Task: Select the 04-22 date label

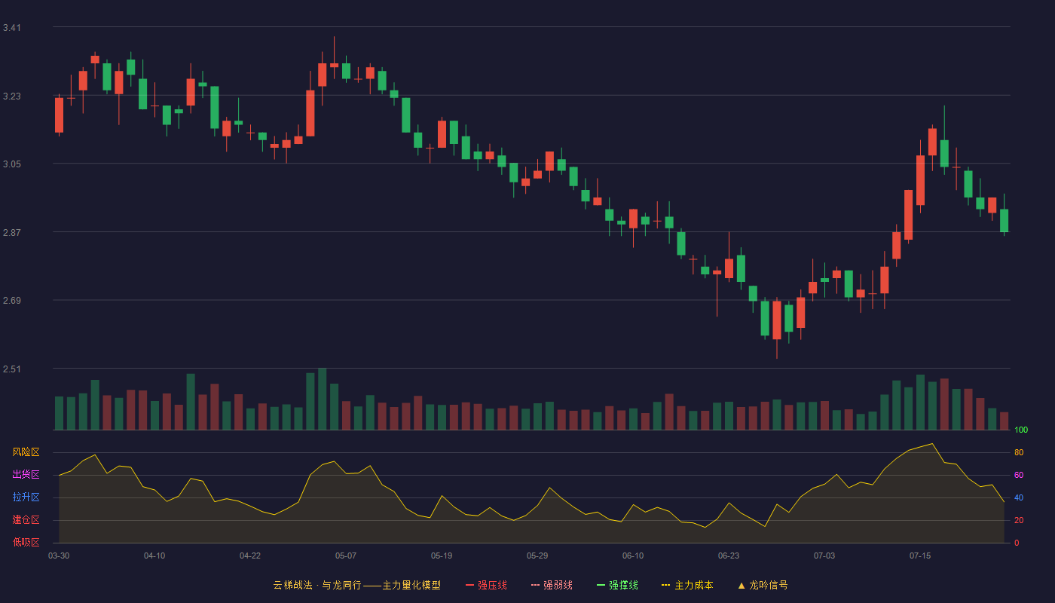Action: [x=250, y=556]
